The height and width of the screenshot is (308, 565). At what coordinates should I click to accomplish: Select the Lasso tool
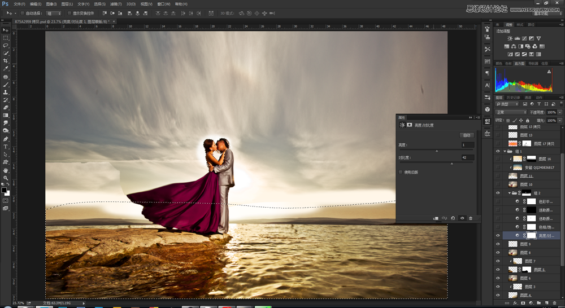[x=6, y=46]
